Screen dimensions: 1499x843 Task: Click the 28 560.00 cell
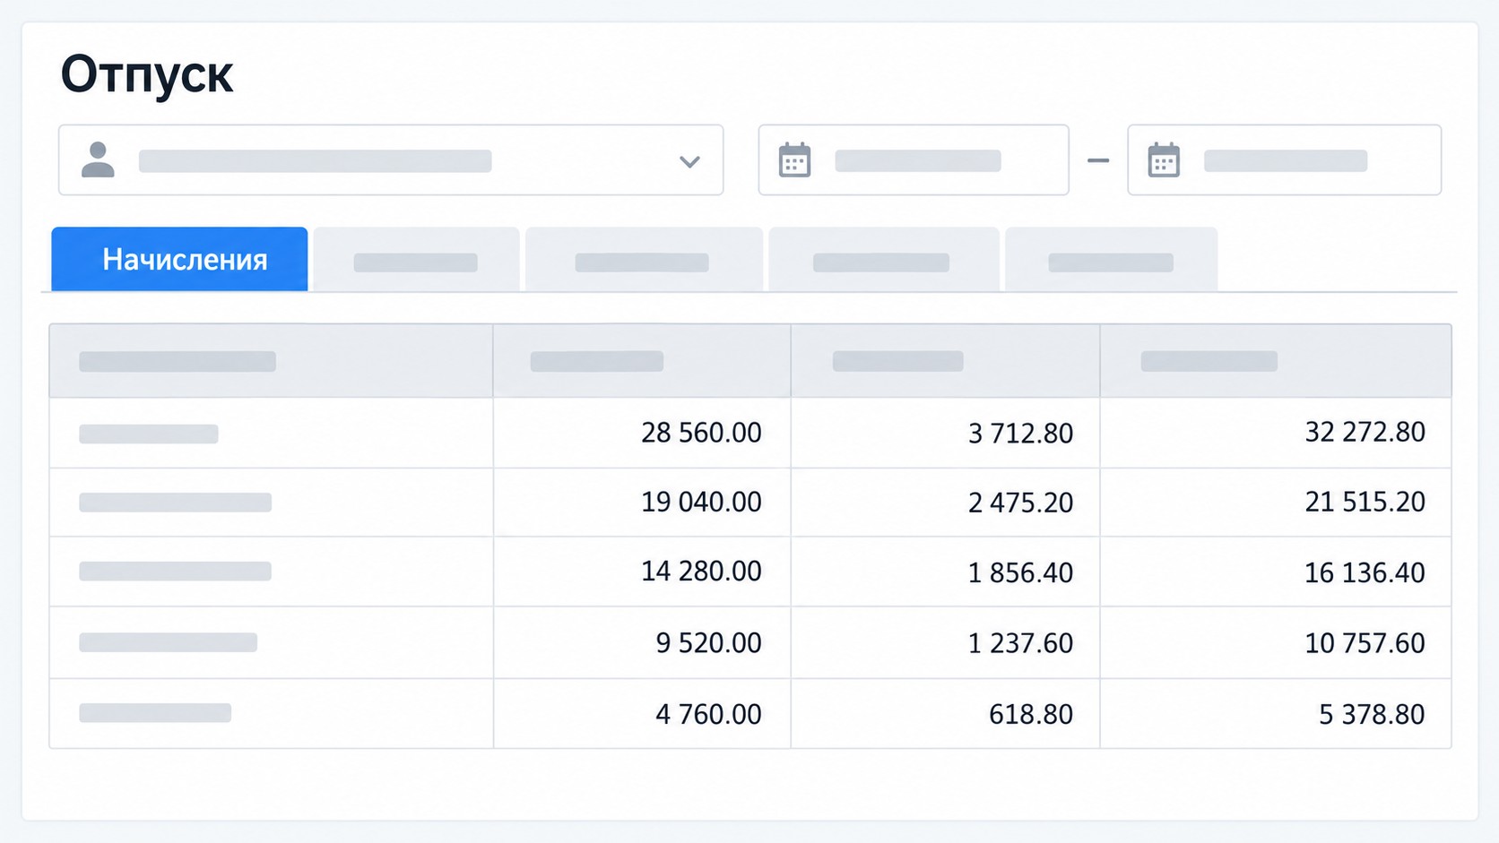coord(642,433)
